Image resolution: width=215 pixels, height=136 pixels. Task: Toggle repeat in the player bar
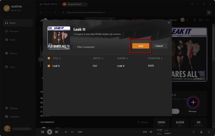click(72, 132)
